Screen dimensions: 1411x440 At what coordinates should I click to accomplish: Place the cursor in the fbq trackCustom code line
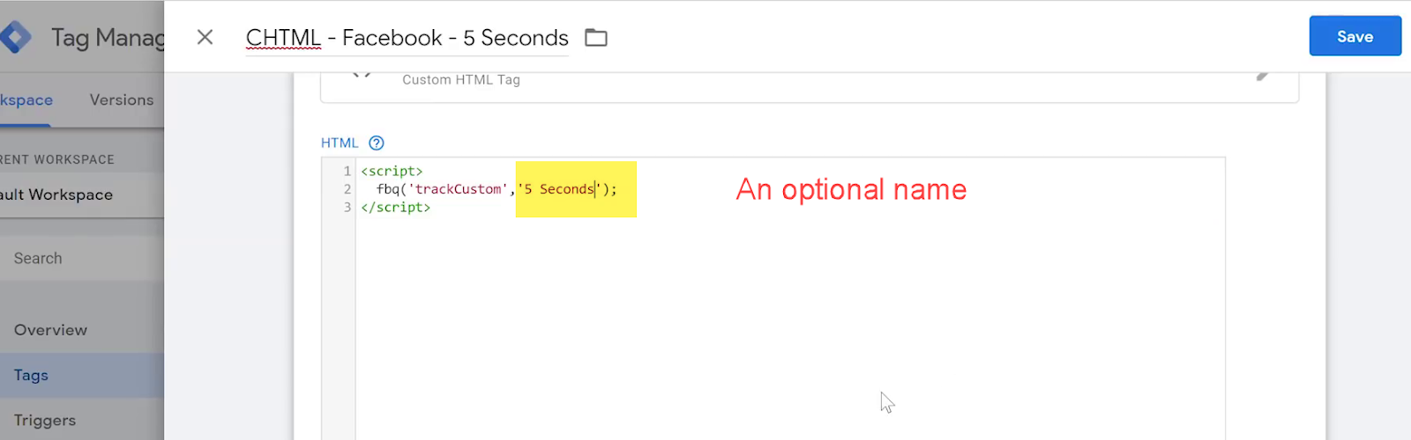[x=496, y=189]
